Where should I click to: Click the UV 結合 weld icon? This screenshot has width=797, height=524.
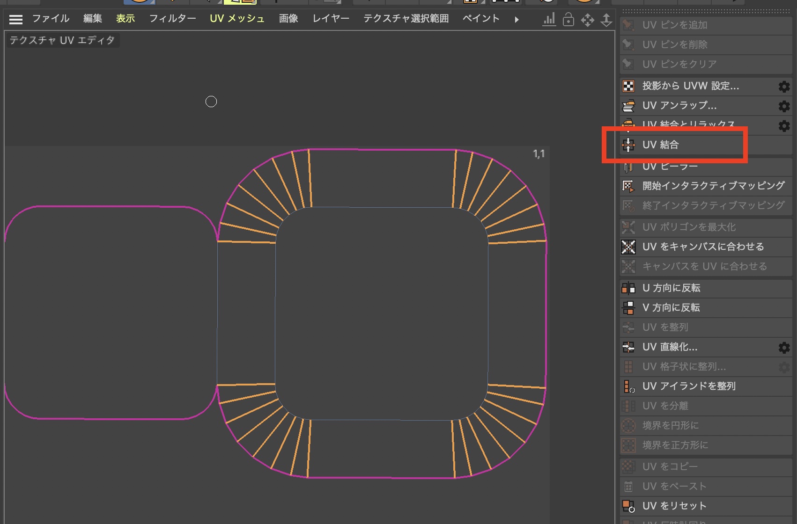coord(628,145)
